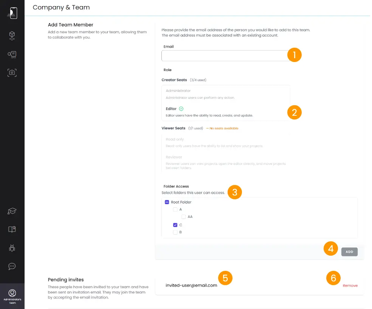Open the screenshot capture icon in sidebar
The width and height of the screenshot is (372, 309).
12,72
